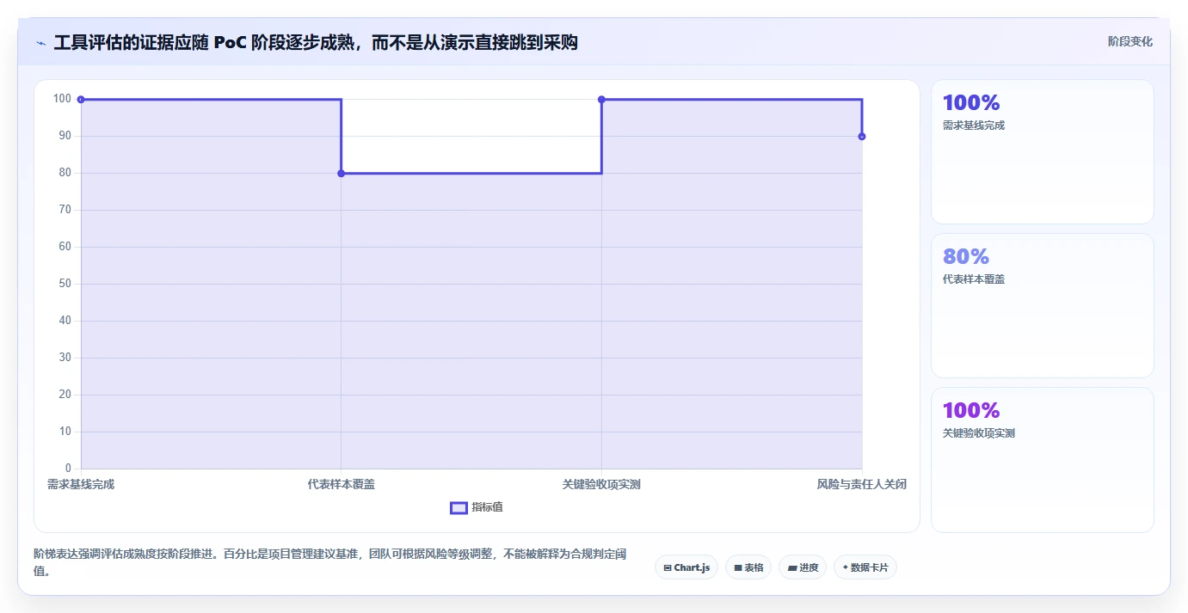Click the y-axis tick label 70

(65, 210)
